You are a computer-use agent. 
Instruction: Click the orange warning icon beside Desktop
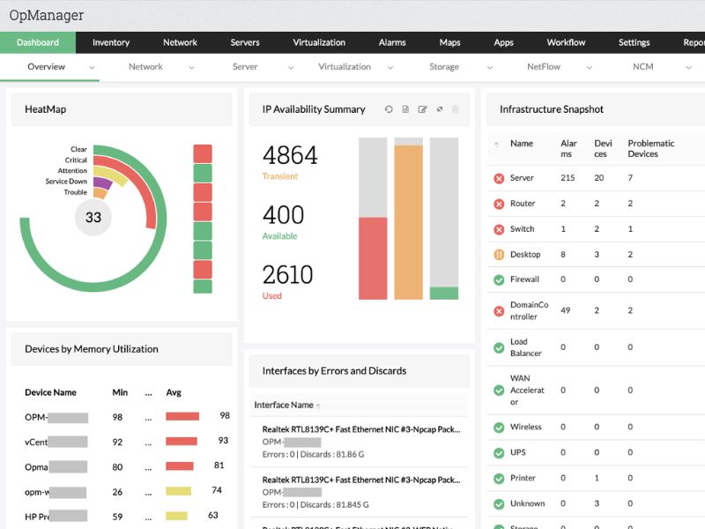coord(498,254)
